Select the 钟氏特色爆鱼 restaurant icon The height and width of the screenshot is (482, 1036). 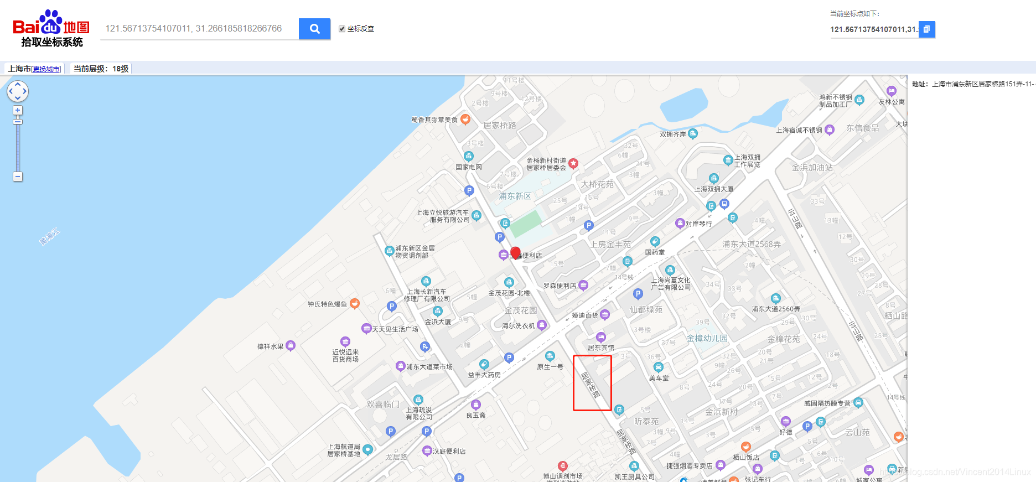355,303
